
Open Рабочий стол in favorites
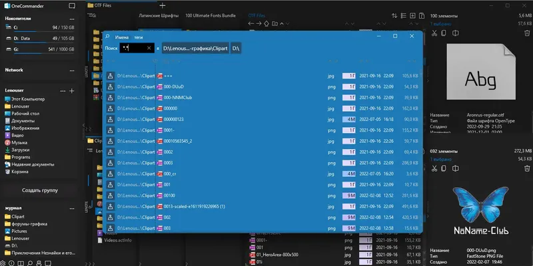22,114
